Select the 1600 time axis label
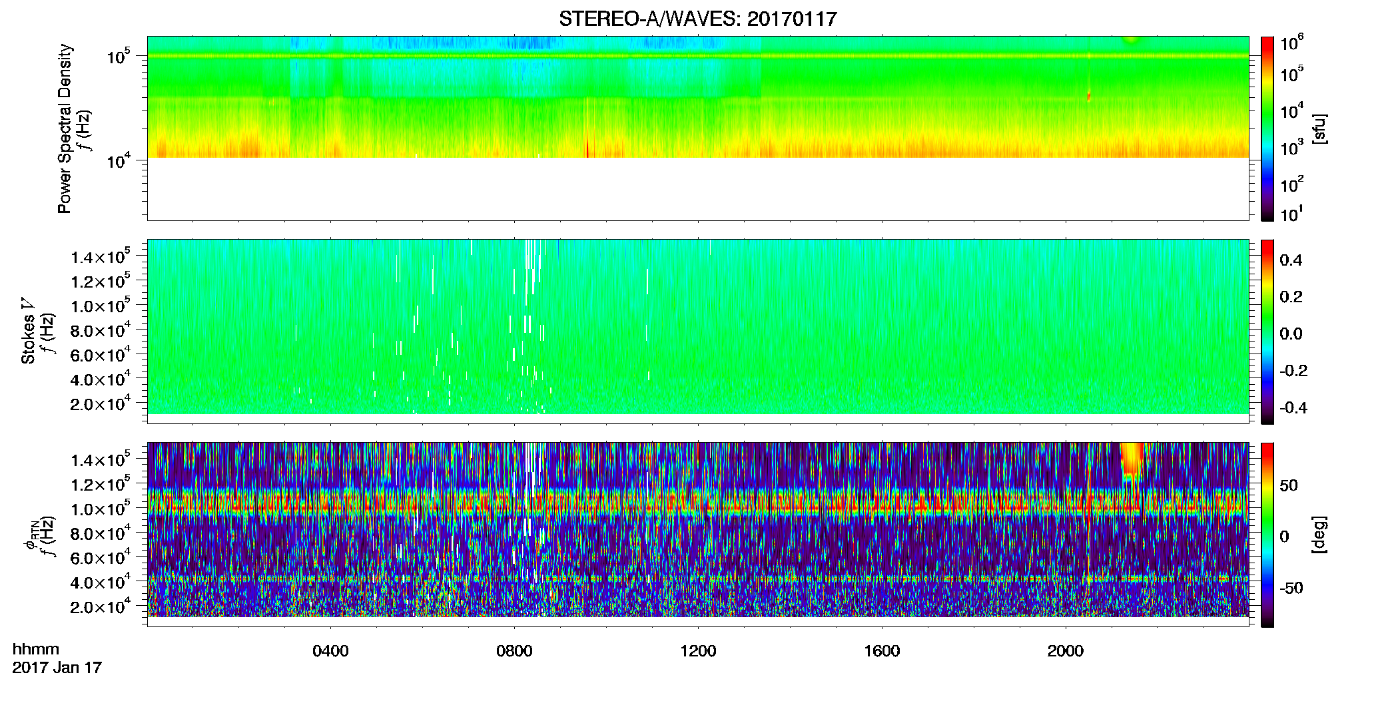The image size is (1396, 719). click(882, 651)
